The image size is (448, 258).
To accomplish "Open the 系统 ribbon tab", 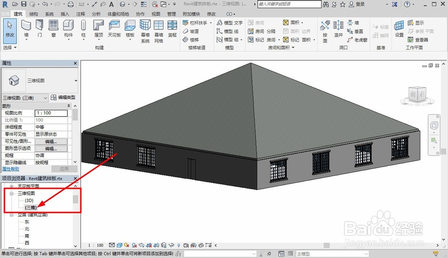I will pyautogui.click(x=49, y=14).
